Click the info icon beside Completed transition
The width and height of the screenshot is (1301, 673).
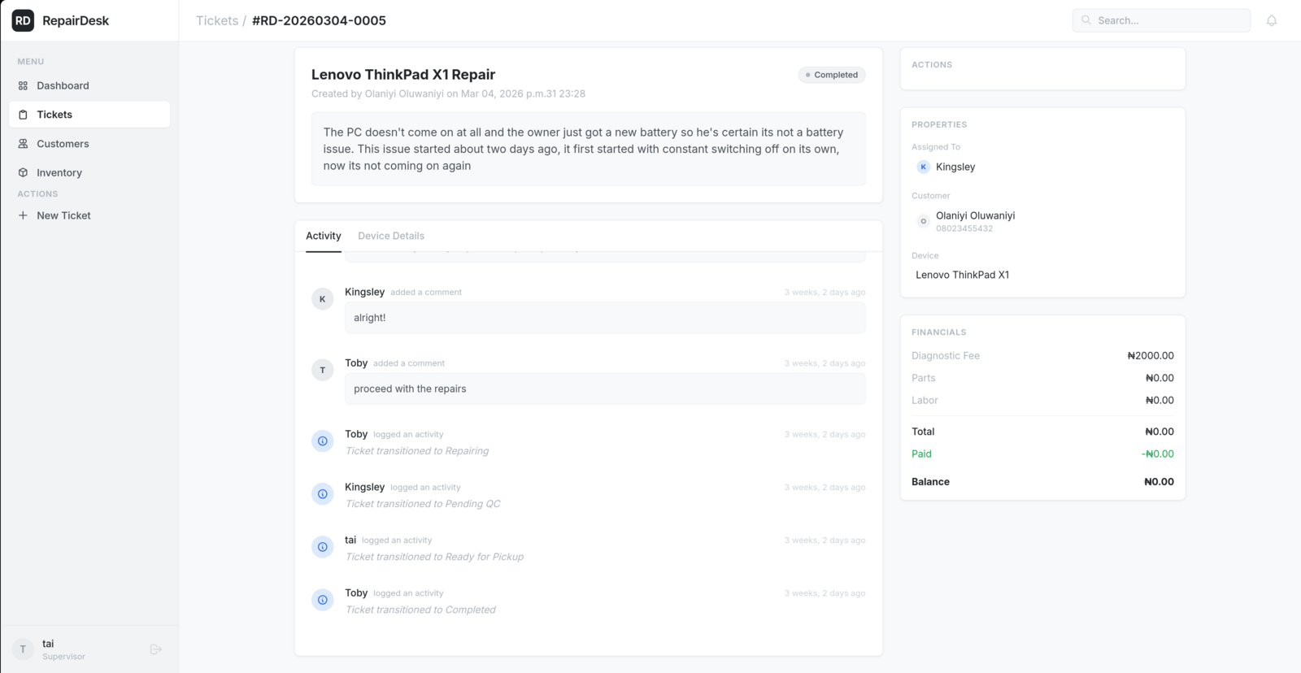point(323,600)
